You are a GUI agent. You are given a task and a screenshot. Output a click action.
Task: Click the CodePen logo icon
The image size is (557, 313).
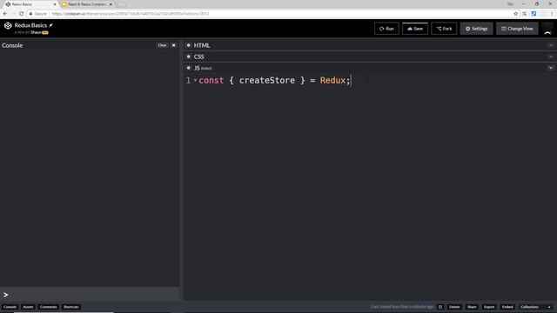click(8, 25)
